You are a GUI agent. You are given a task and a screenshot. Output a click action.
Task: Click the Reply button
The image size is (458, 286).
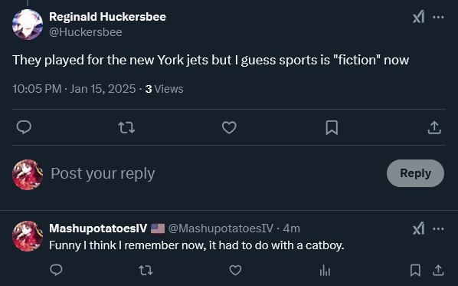(415, 173)
